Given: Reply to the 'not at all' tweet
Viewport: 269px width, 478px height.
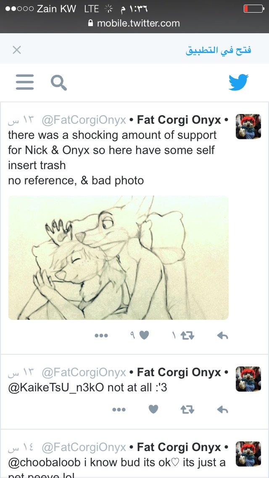Looking at the screenshot, I should pyautogui.click(x=223, y=409).
